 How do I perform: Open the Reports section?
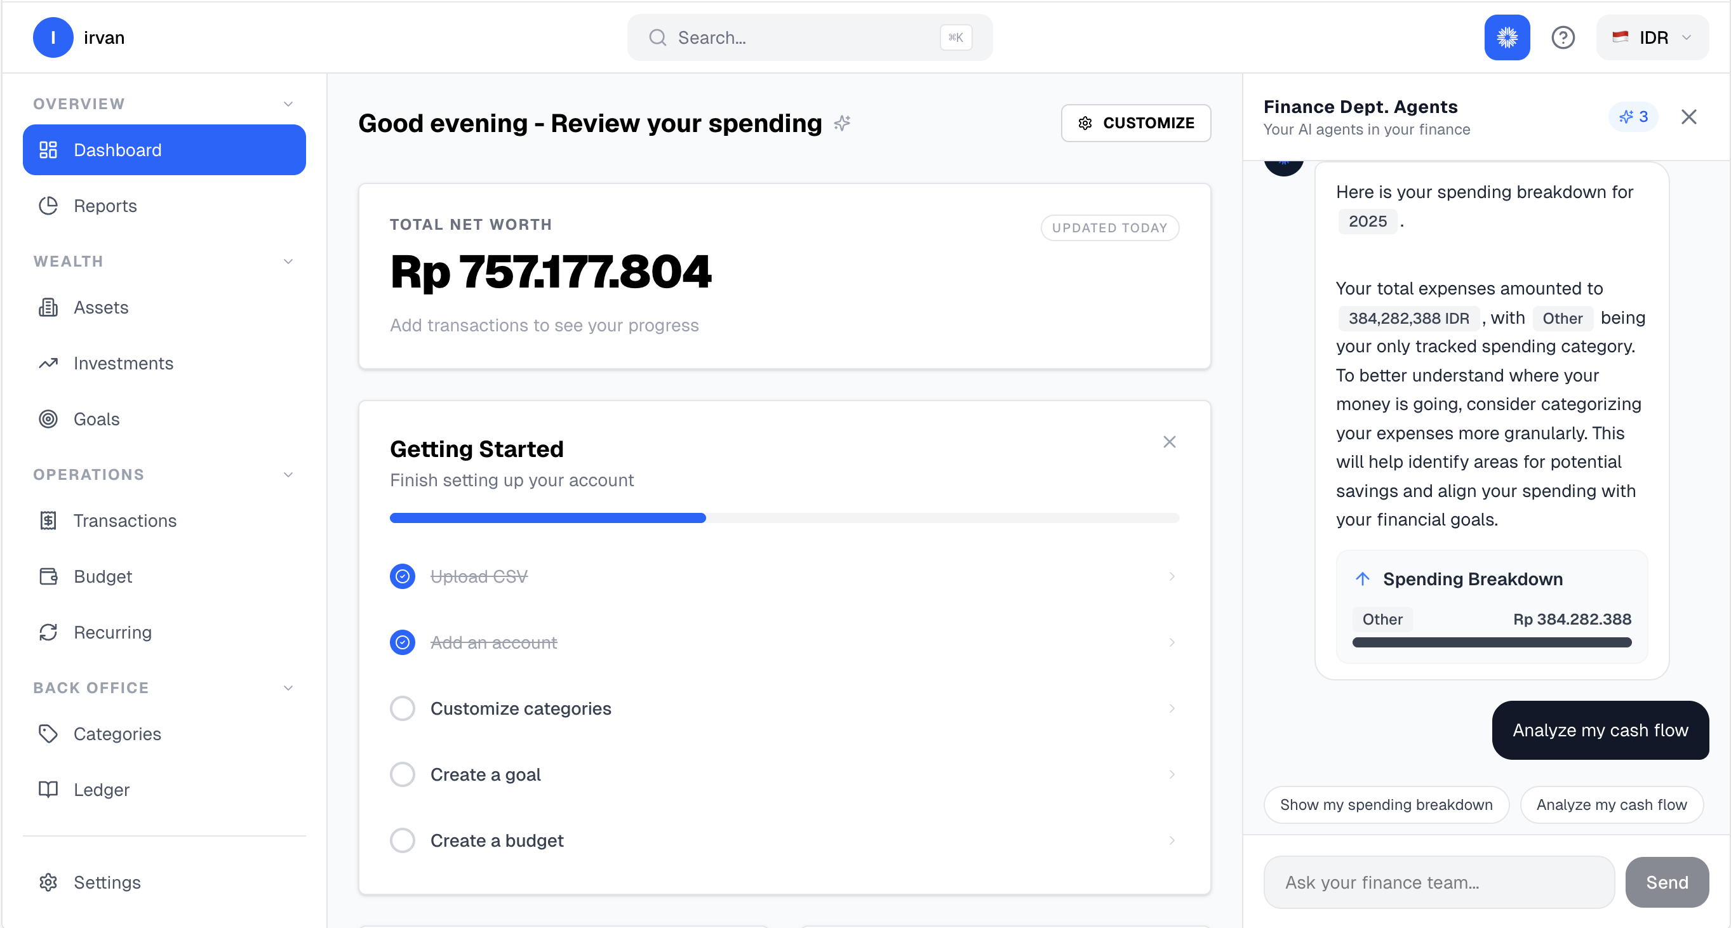coord(105,206)
